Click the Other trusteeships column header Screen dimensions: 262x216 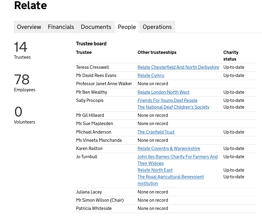[157, 52]
